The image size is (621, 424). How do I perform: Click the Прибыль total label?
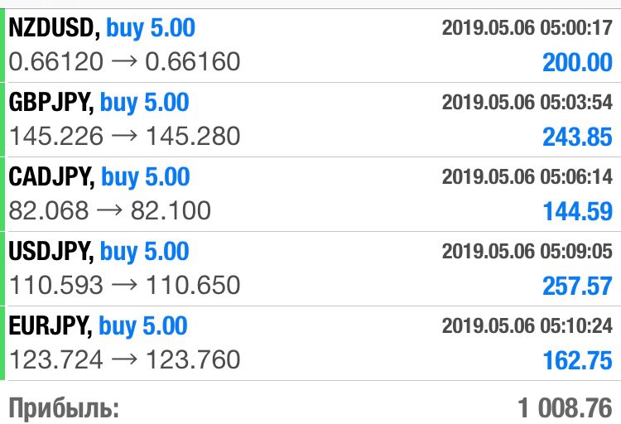pyautogui.click(x=64, y=408)
